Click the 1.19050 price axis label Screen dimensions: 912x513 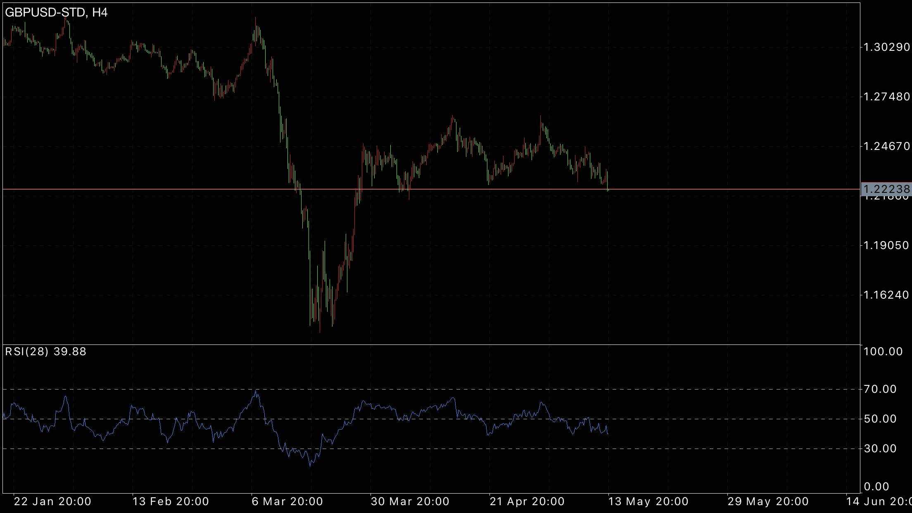pyautogui.click(x=886, y=245)
